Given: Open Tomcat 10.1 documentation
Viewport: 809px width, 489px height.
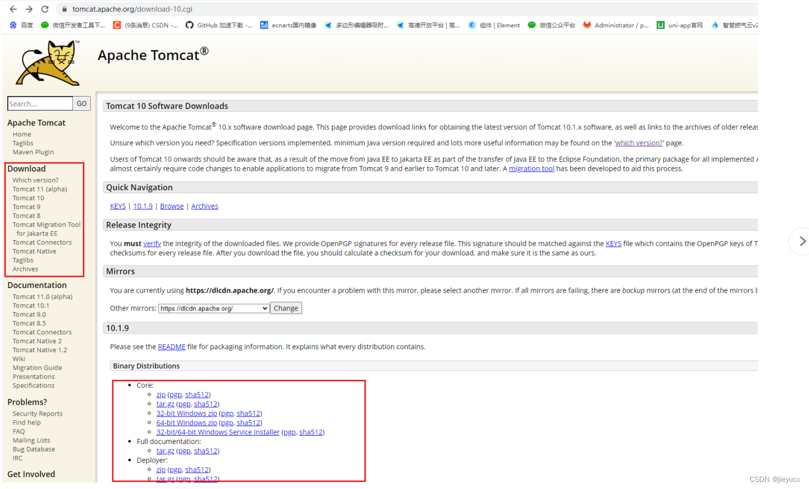Looking at the screenshot, I should tap(31, 305).
